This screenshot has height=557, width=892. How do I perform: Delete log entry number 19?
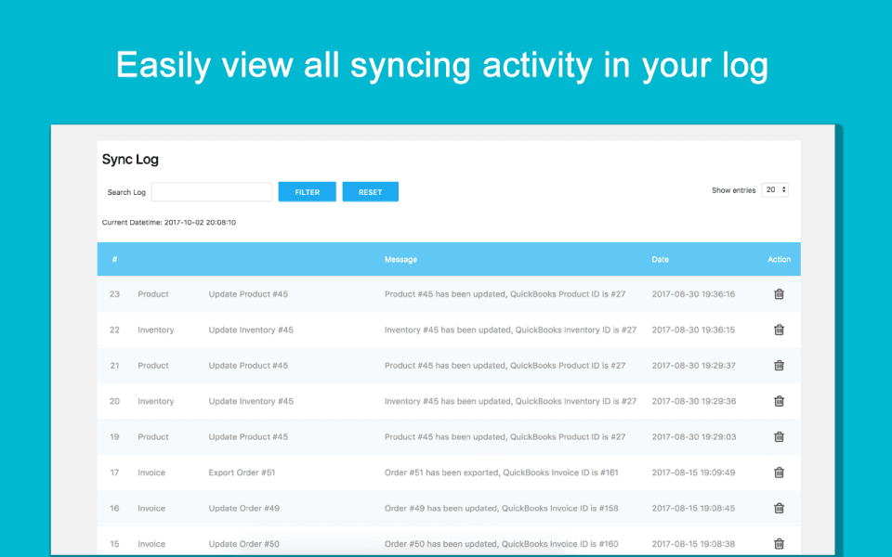pos(779,437)
